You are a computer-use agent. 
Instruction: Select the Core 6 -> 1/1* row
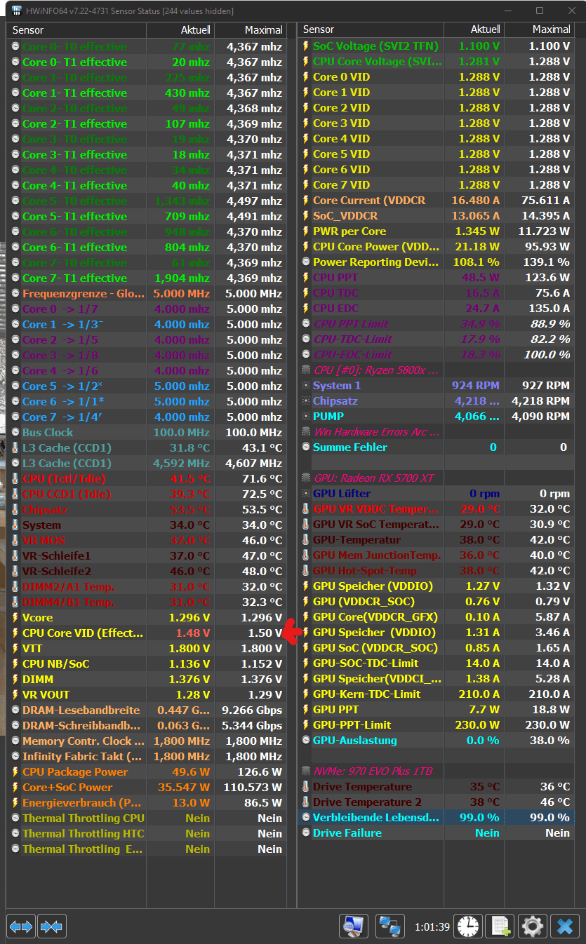147,402
